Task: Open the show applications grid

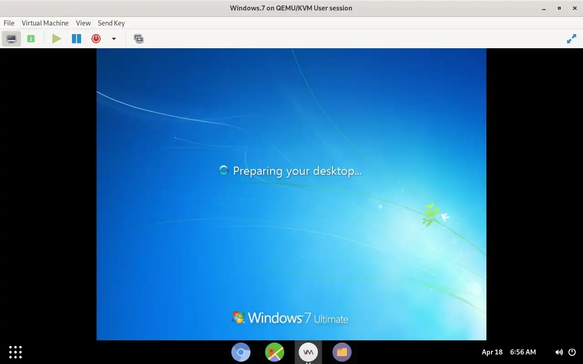Action: point(15,352)
